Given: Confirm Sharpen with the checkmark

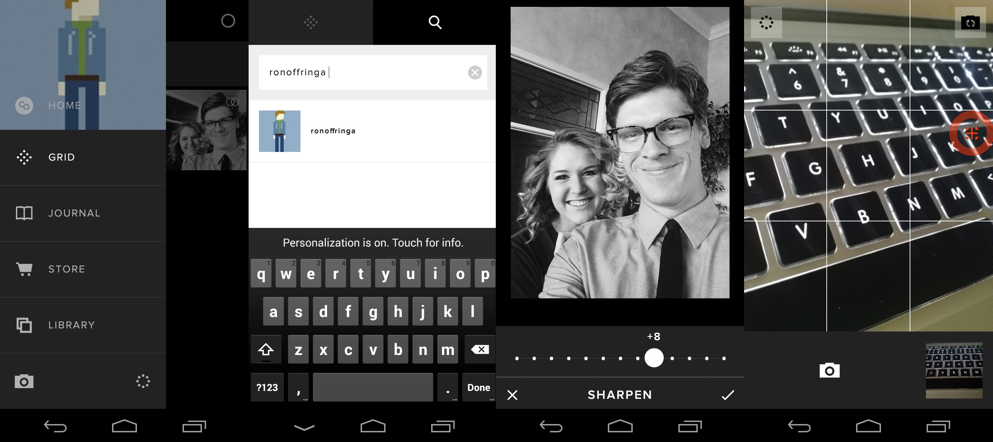Looking at the screenshot, I should point(727,395).
